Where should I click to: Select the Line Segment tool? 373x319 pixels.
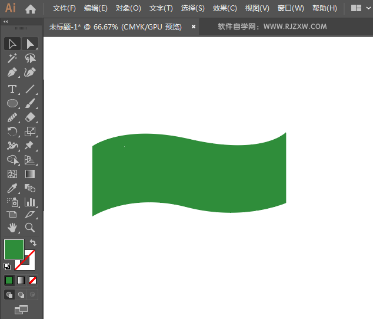[30, 89]
